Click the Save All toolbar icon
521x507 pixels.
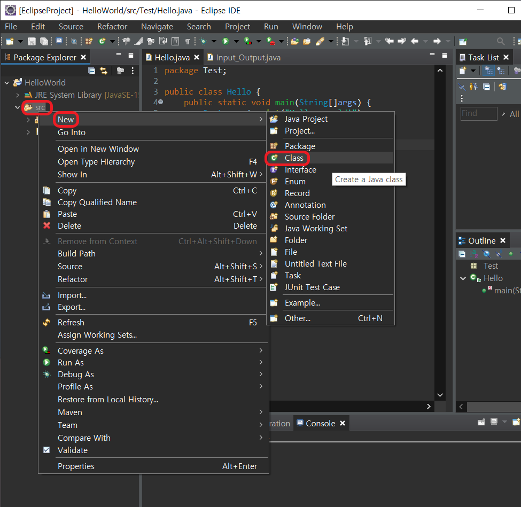point(44,41)
